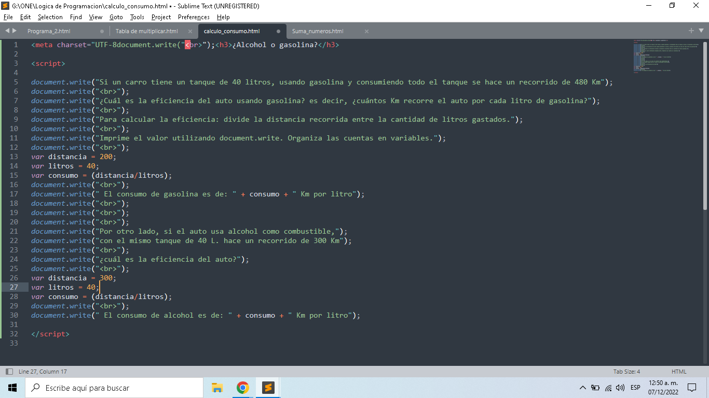Open the Goto menu

point(116,17)
